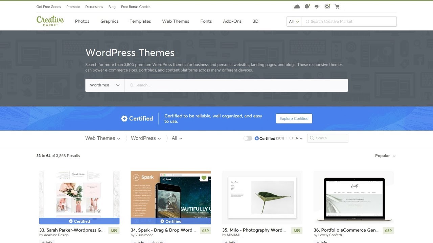This screenshot has height=243, width=433.
Task: Expand the Web Themes breadcrumb dropdown
Action: click(x=102, y=138)
